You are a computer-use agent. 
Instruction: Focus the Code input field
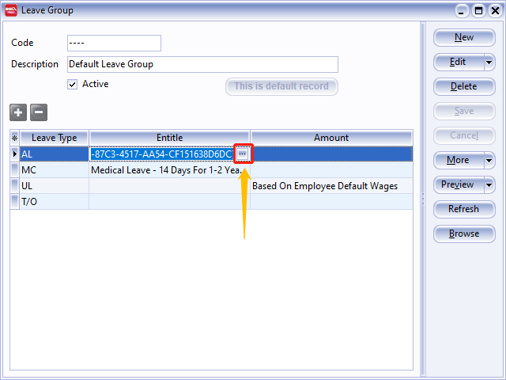pyautogui.click(x=113, y=43)
